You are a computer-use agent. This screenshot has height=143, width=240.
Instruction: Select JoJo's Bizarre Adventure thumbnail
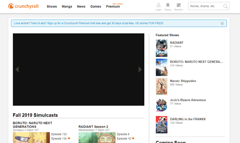[x=161, y=105]
